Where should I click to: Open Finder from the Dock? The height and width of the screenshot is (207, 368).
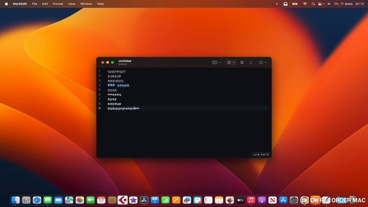pos(16,200)
